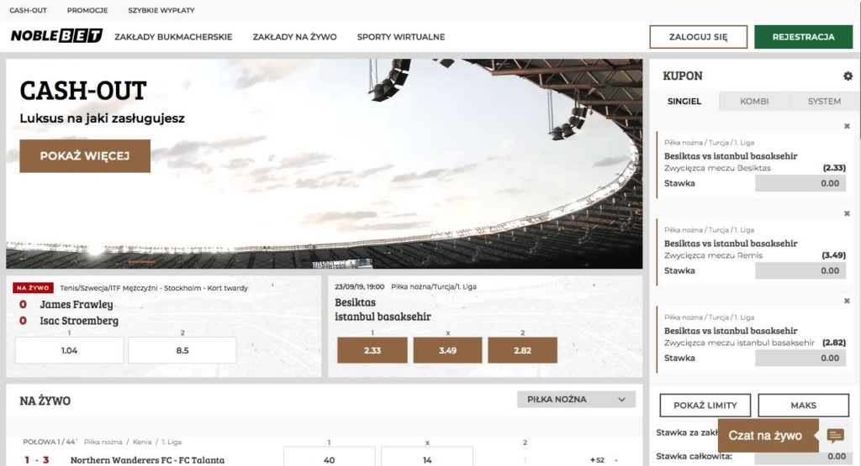Remove the Remis bet from coupon
The height and width of the screenshot is (466, 861).
[847, 213]
